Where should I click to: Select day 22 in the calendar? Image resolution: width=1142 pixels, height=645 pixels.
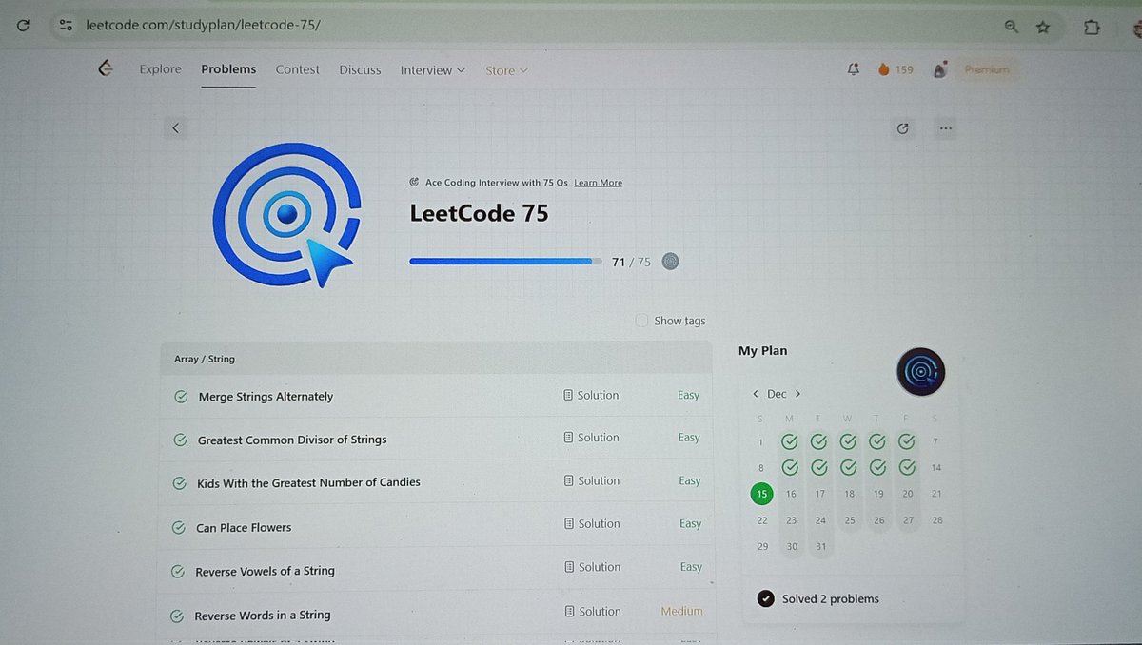(x=762, y=520)
